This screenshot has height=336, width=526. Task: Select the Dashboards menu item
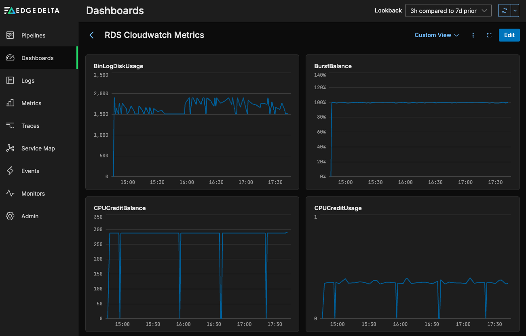tap(37, 58)
